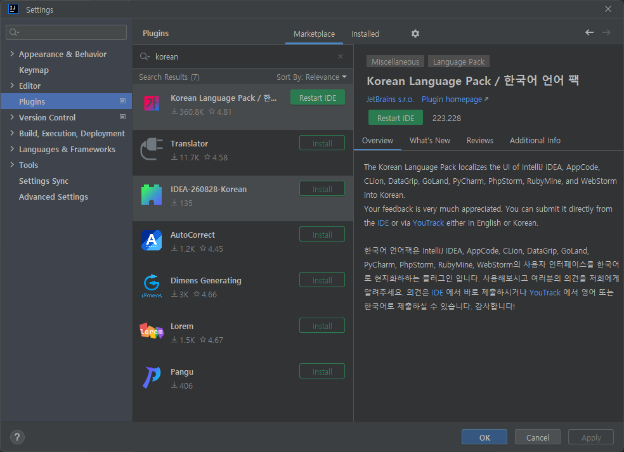
Task: Open plugin settings gear menu
Action: (415, 34)
